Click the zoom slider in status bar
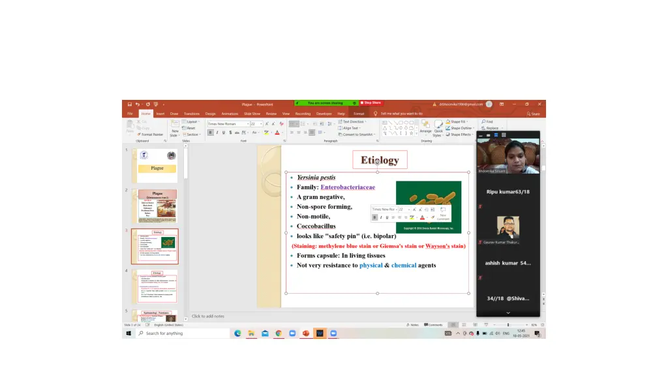 point(508,324)
